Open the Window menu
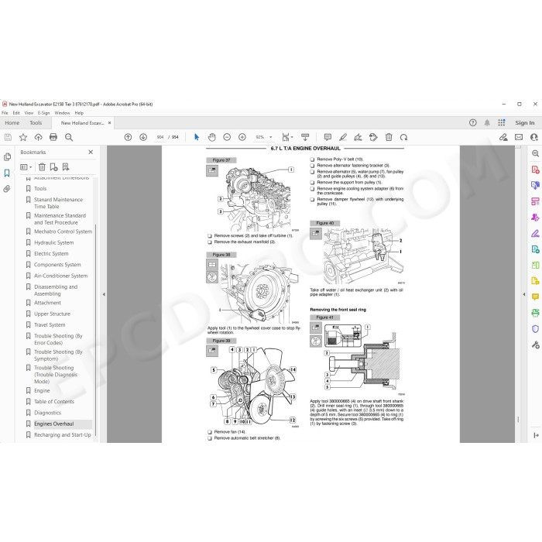Viewport: 542px width, 542px height. pyautogui.click(x=62, y=113)
